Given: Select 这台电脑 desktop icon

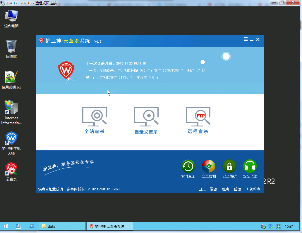Looking at the screenshot, I should (x=11, y=19).
